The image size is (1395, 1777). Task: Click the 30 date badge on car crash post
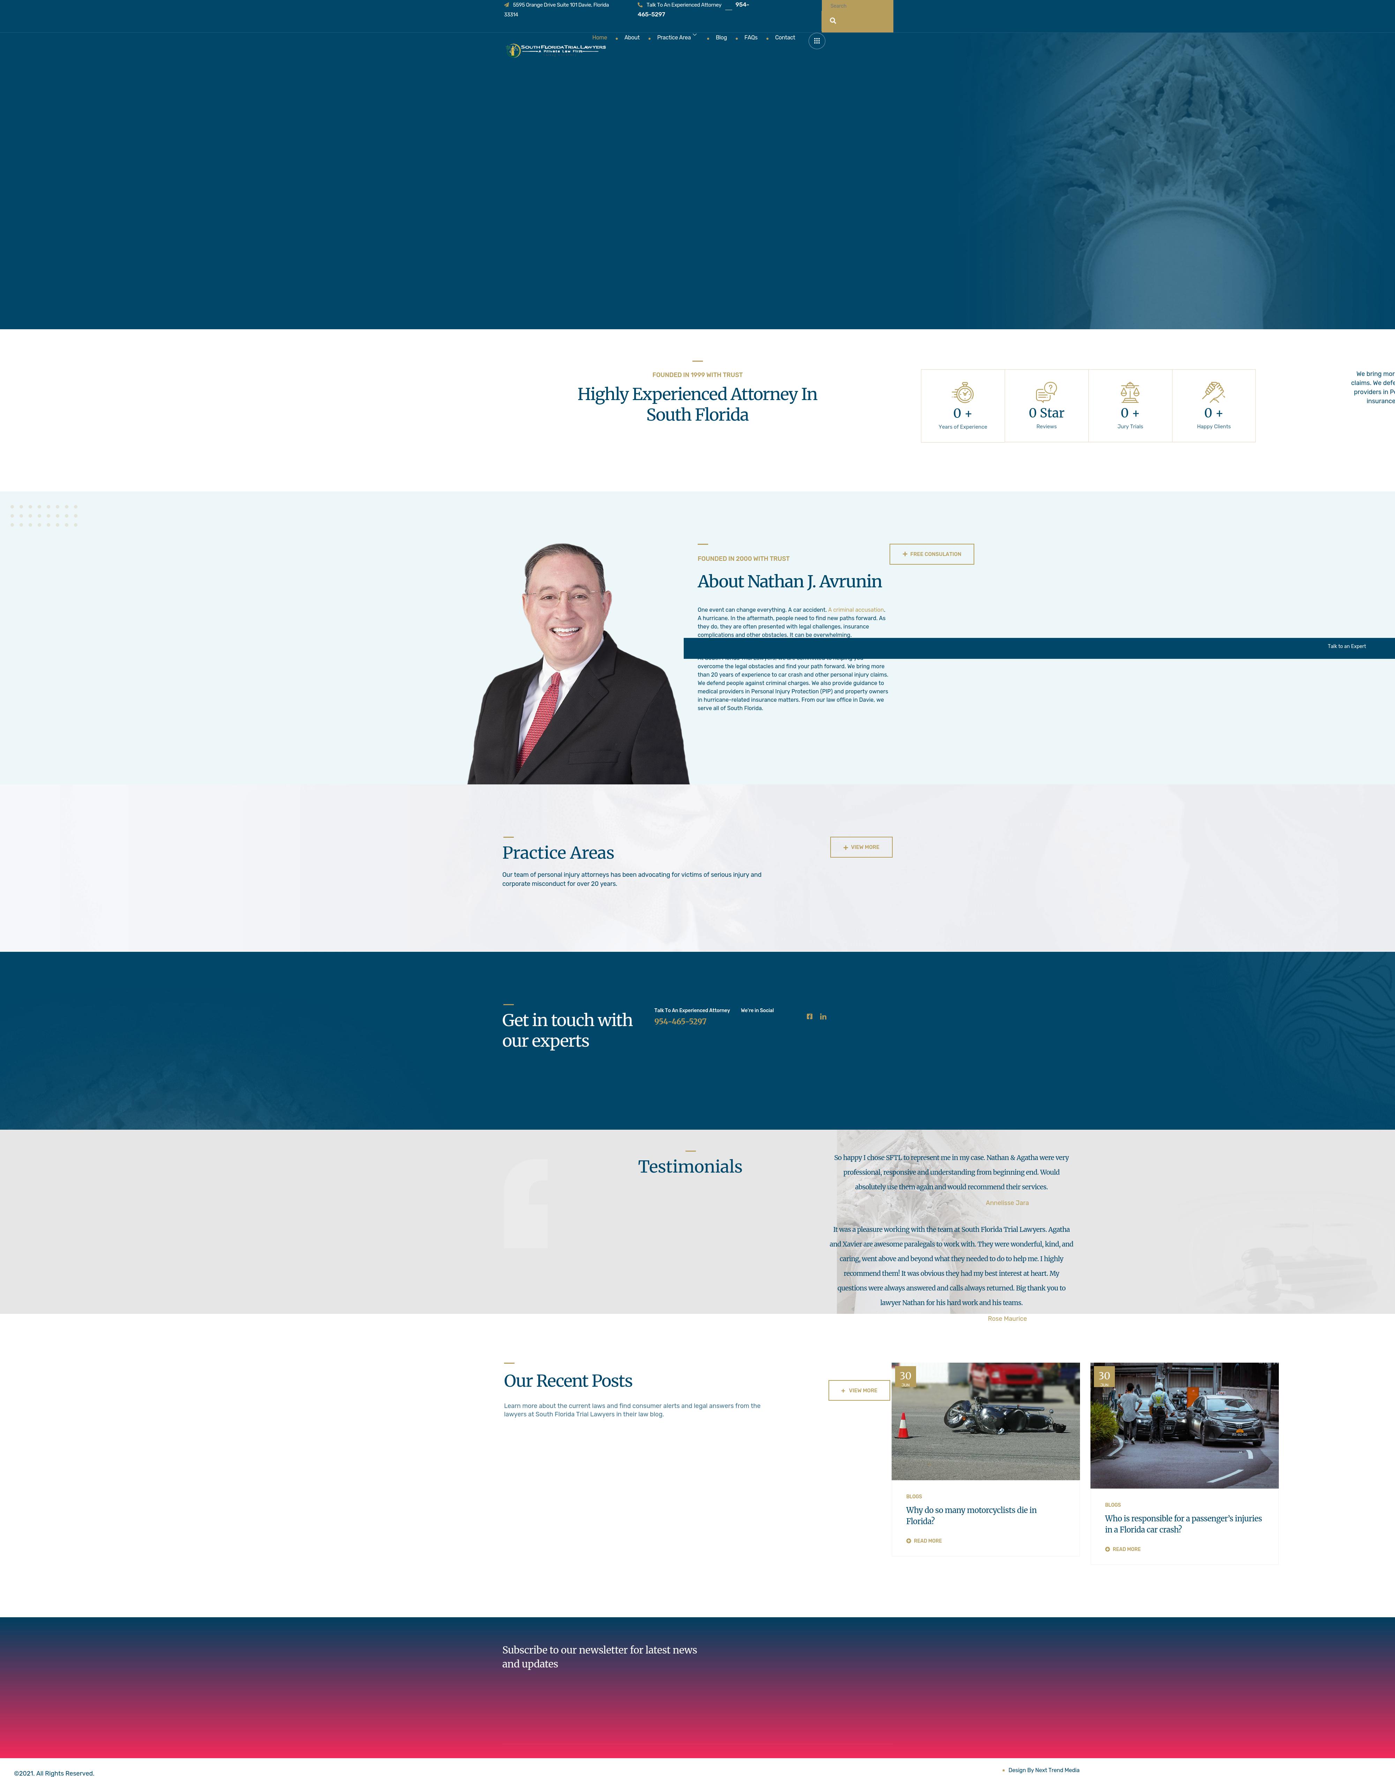pos(1104,1378)
